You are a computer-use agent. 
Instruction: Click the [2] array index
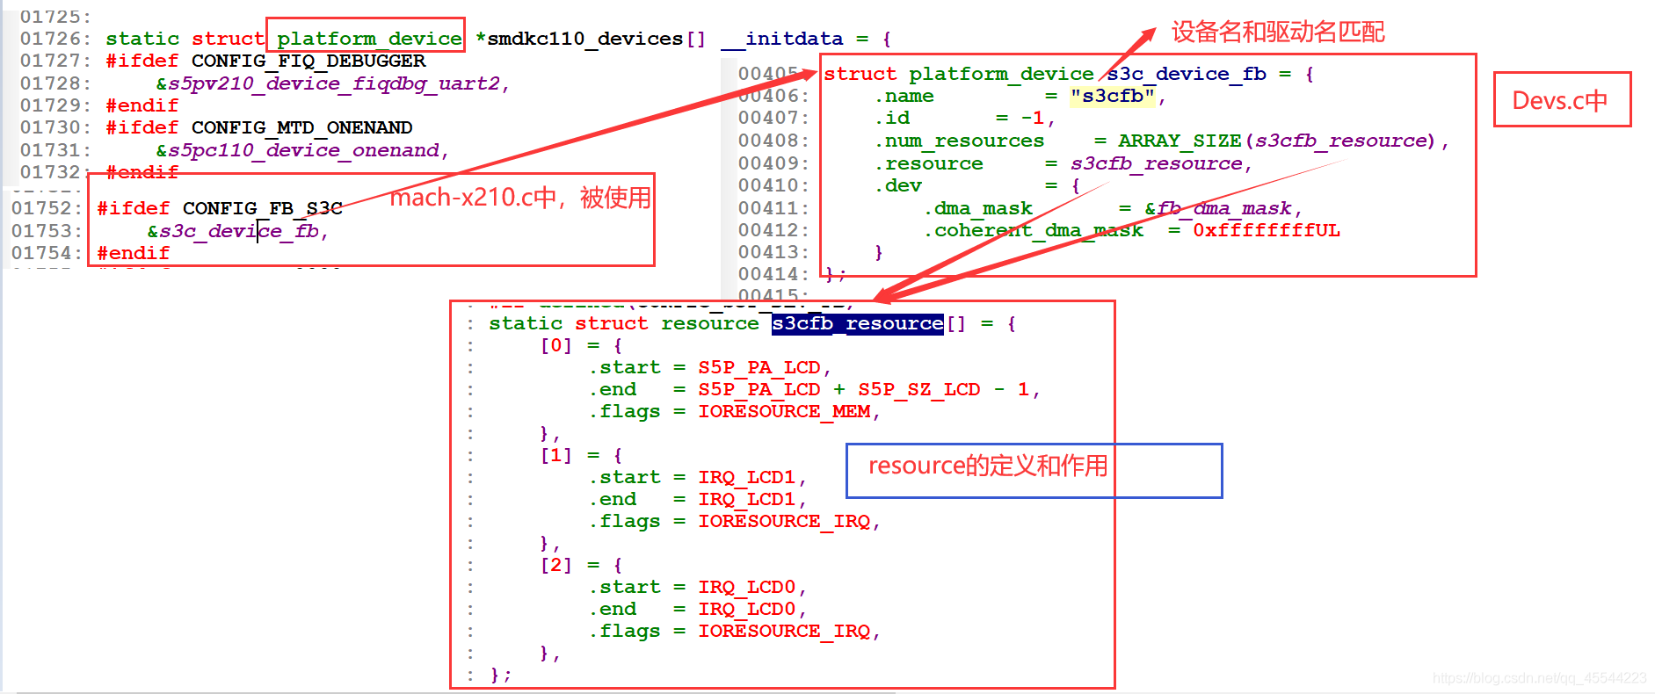pos(555,565)
